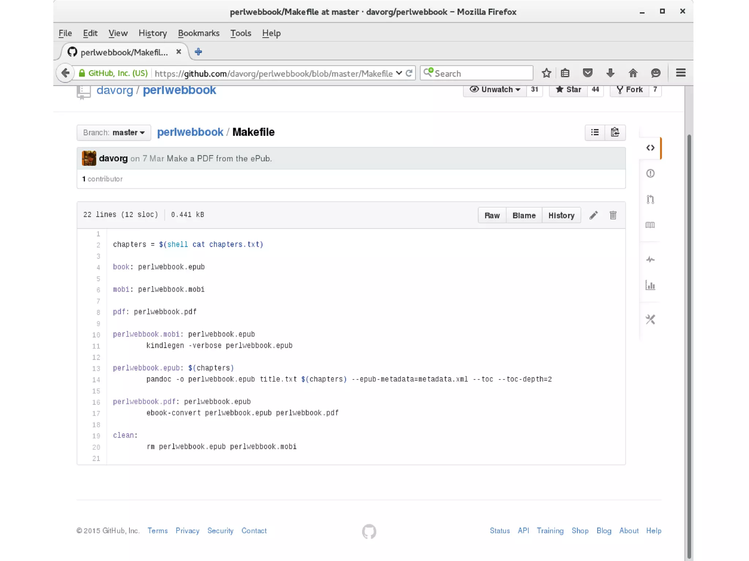Open the Tools menu

[x=241, y=33]
